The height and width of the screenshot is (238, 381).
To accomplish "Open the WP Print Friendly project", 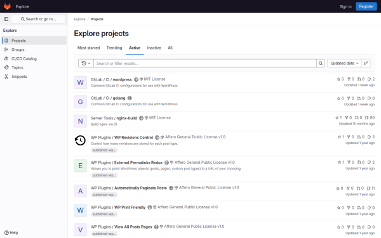I will click(118, 208).
